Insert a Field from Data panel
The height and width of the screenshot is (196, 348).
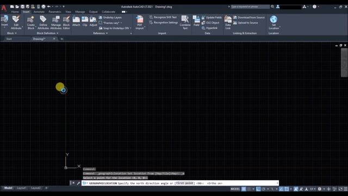[196, 21]
